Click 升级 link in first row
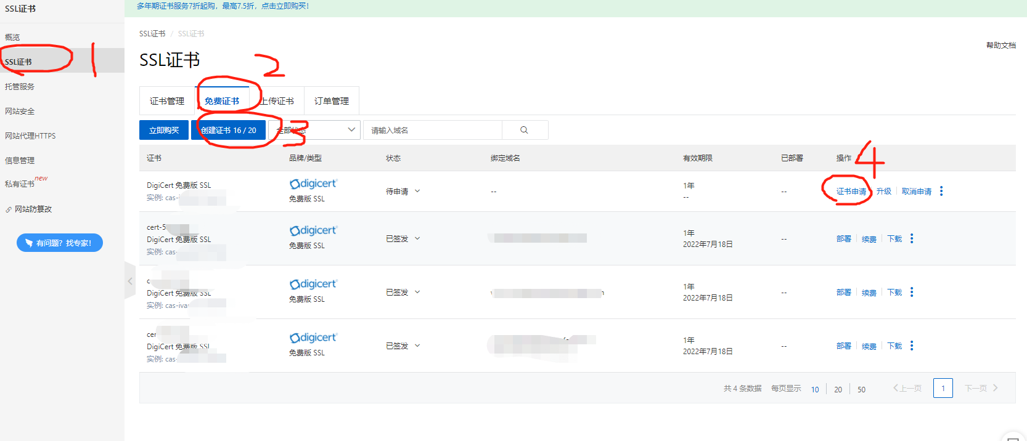The width and height of the screenshot is (1027, 441). coord(884,192)
